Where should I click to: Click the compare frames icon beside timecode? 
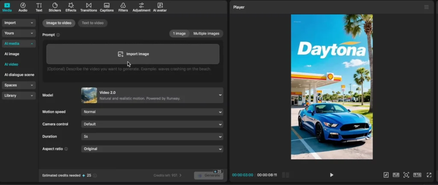tap(285, 175)
